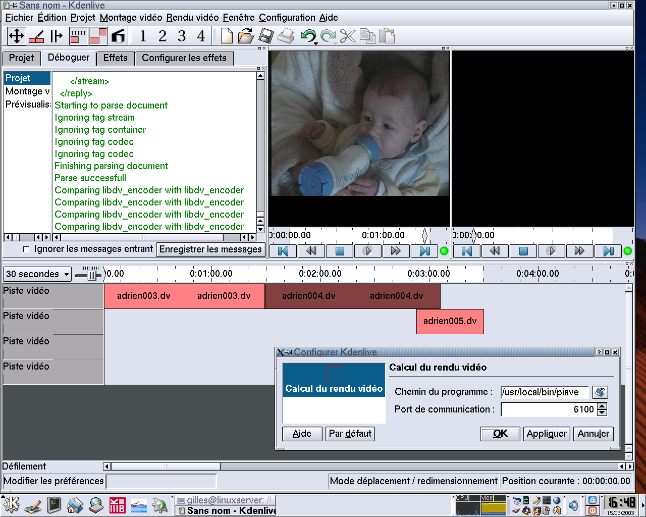Click the open project folder icon
The image size is (646, 517).
pyautogui.click(x=246, y=36)
